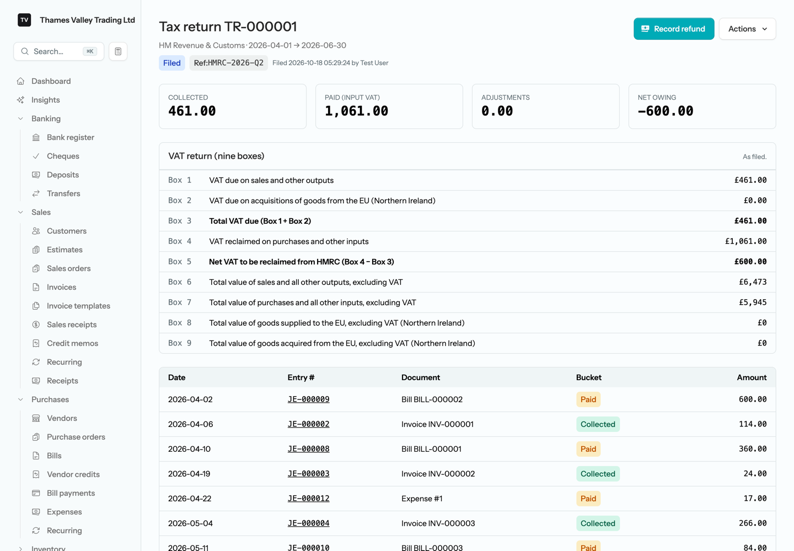The width and height of the screenshot is (794, 551).
Task: Open journal entry JE-000009 link
Action: click(x=308, y=399)
